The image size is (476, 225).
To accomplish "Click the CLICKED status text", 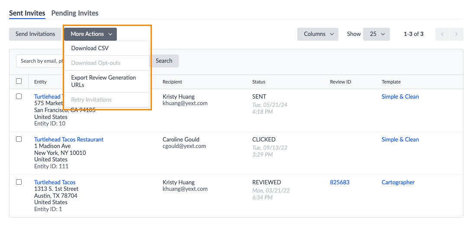I will tap(264, 139).
